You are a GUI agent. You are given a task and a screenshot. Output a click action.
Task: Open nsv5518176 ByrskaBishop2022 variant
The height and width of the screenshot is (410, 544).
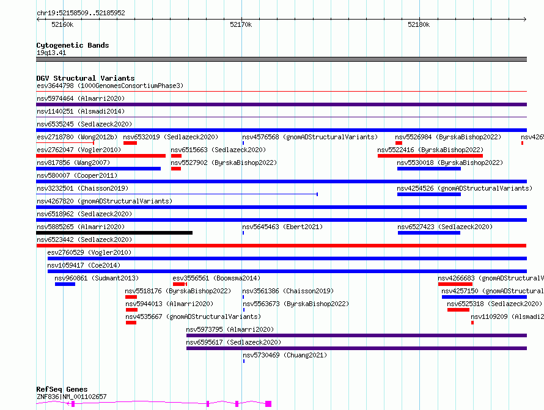[178, 291]
